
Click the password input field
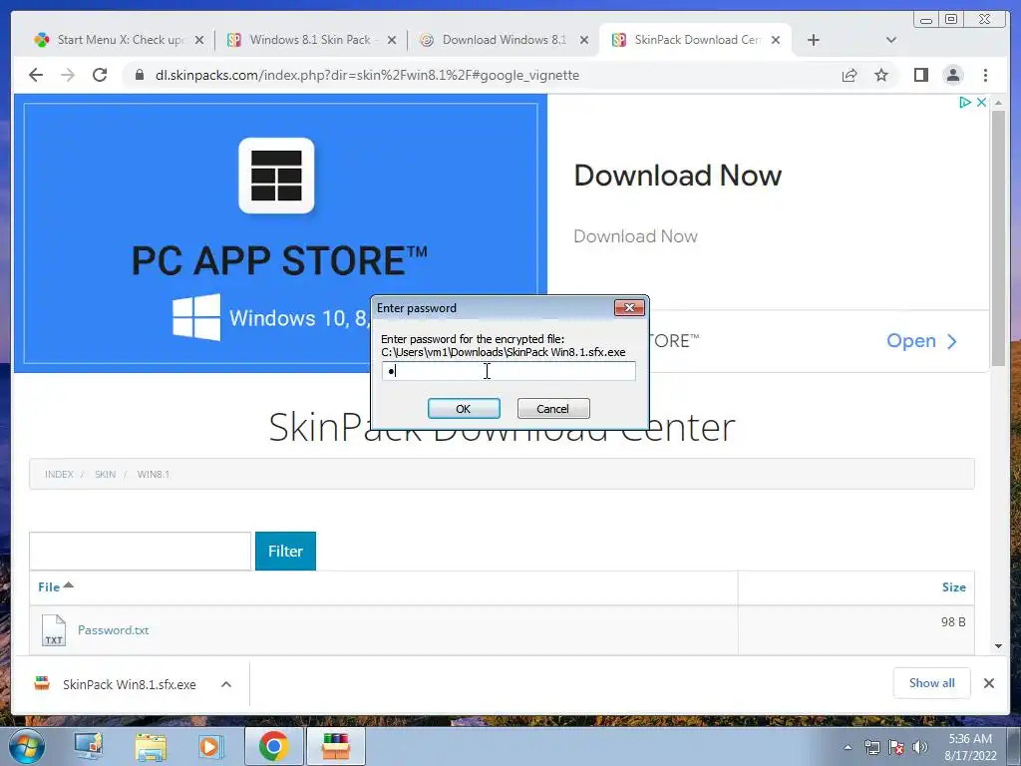coord(509,371)
